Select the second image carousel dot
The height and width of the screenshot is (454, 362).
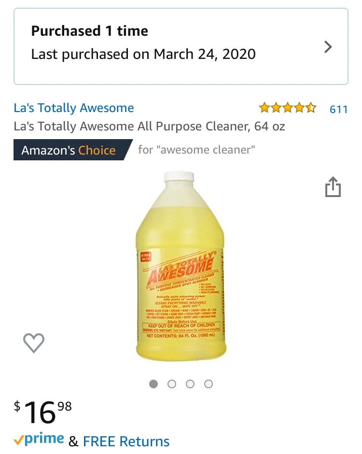point(172,384)
